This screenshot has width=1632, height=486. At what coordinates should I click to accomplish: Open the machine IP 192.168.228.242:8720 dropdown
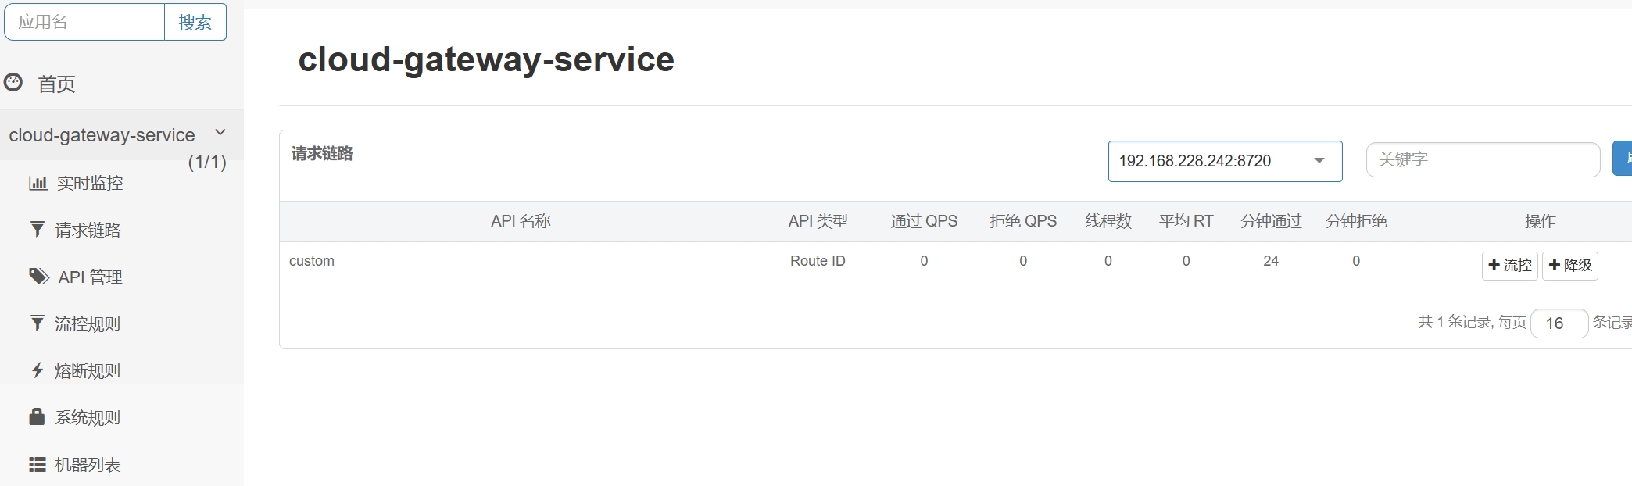point(1224,161)
